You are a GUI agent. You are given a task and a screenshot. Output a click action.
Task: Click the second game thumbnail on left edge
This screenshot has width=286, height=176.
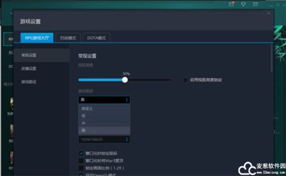tap(11, 131)
